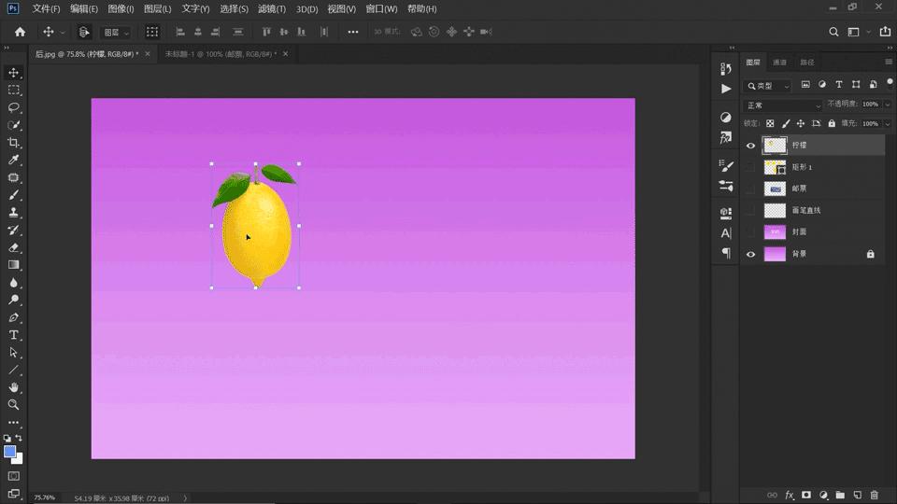This screenshot has height=504, width=897.
Task: Select the Eraser tool
Action: (x=14, y=248)
